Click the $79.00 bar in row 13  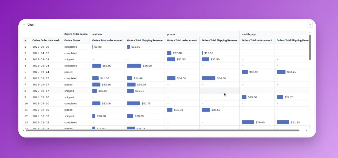point(248,122)
